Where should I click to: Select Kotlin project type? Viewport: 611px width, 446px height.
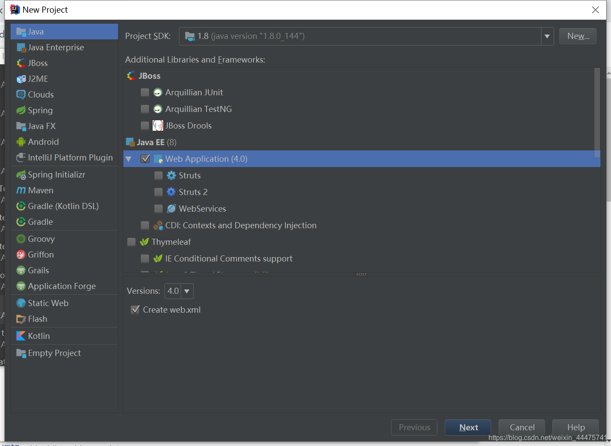tap(64, 336)
